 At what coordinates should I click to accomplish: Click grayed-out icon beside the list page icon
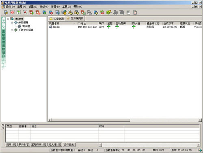[122, 13]
